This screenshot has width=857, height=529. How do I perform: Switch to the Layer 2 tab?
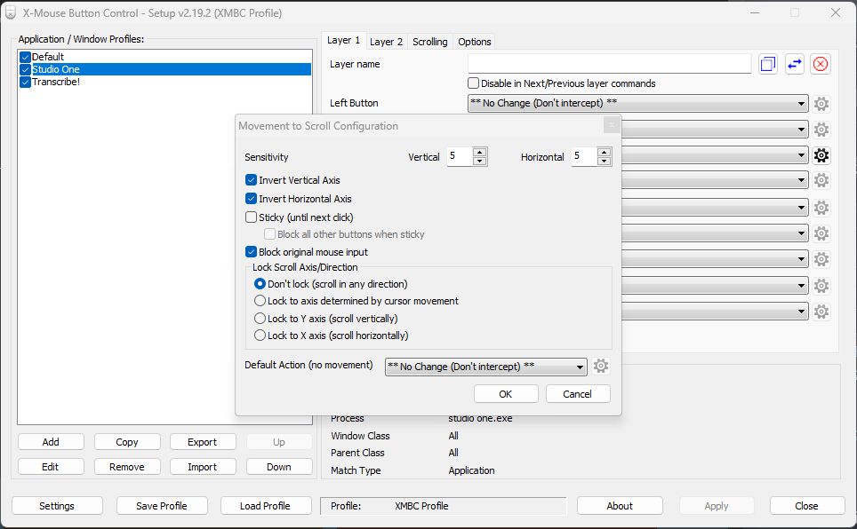pyautogui.click(x=386, y=42)
